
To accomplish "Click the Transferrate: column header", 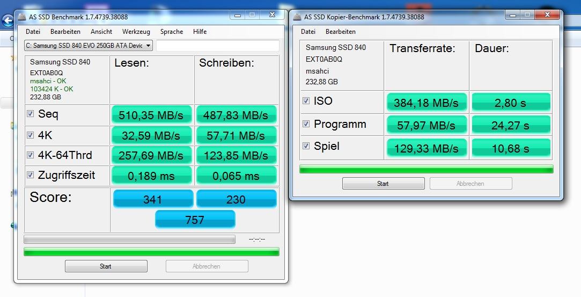I will click(x=422, y=48).
